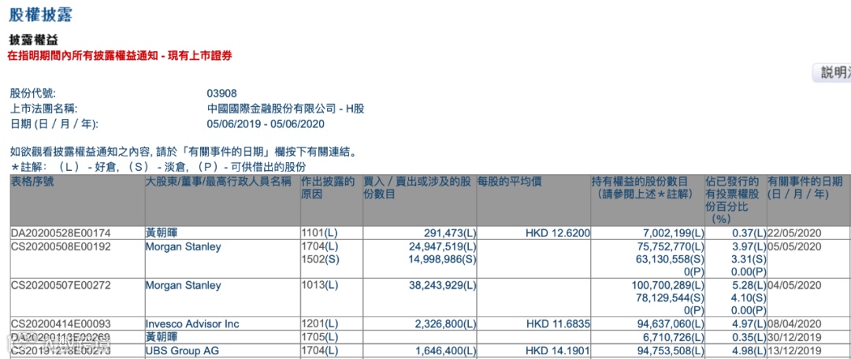Select share count 24,947,519(L)

click(441, 246)
